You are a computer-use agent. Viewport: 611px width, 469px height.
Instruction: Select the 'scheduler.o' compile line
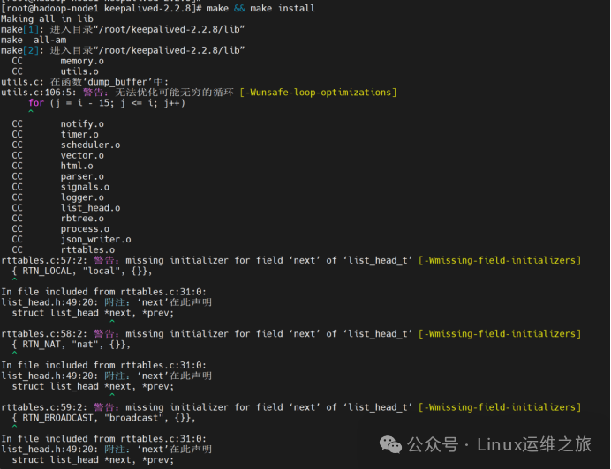click(x=66, y=145)
